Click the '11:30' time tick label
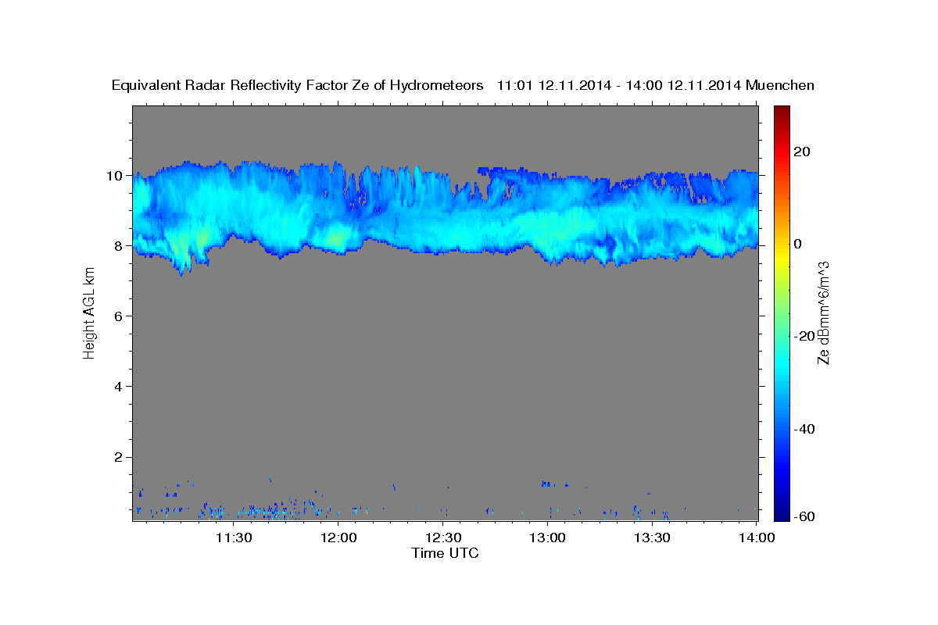 [x=233, y=537]
